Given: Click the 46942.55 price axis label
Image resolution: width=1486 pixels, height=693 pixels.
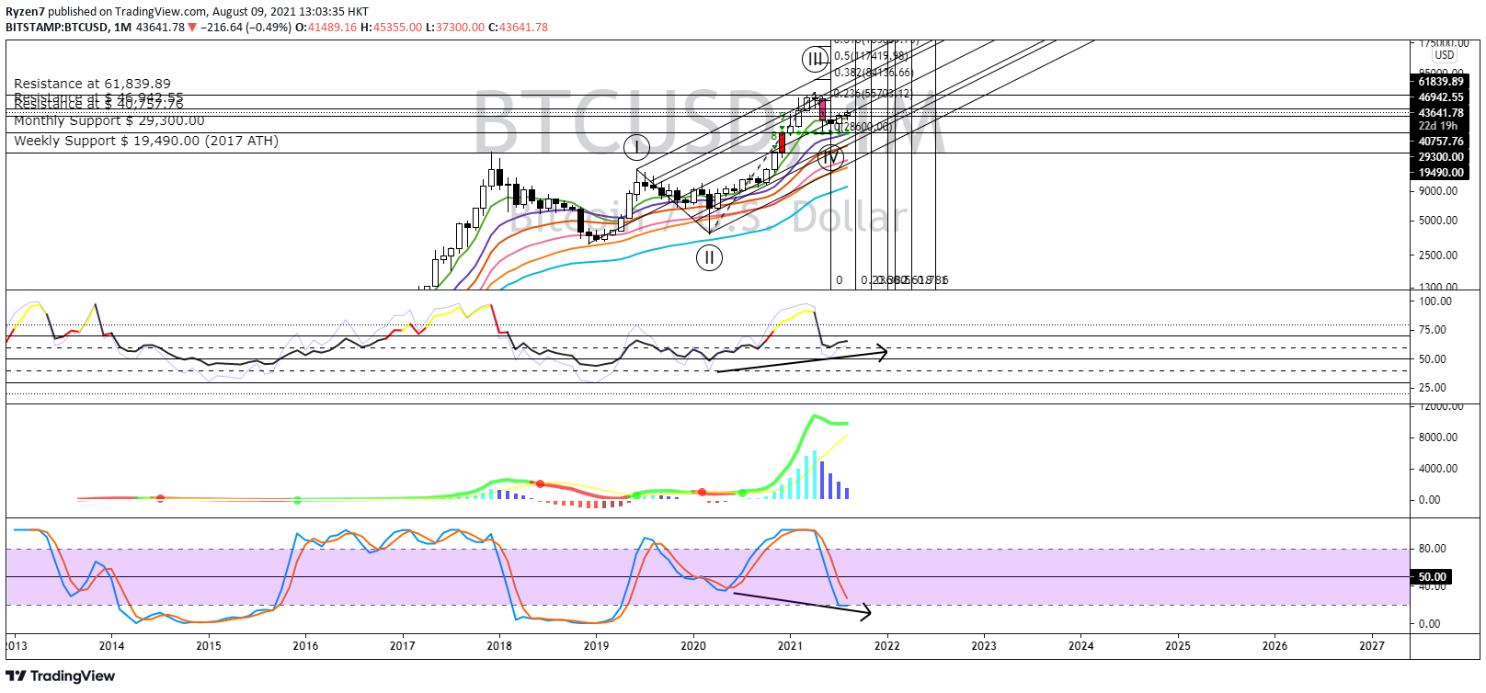Looking at the screenshot, I should click(x=1441, y=97).
